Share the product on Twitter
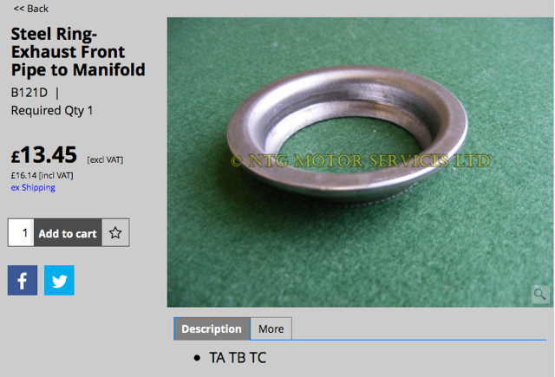Image resolution: width=555 pixels, height=377 pixels. coord(59,280)
